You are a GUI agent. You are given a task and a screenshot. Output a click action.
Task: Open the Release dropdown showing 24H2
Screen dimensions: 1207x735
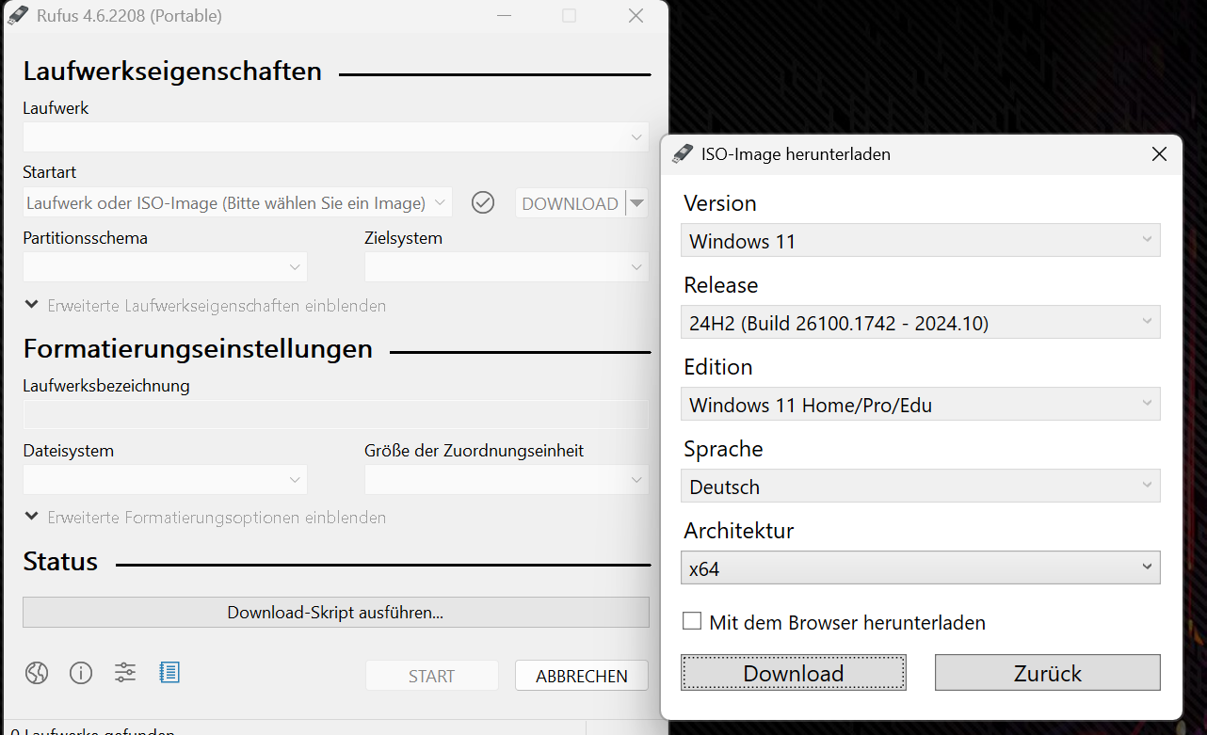pos(921,322)
